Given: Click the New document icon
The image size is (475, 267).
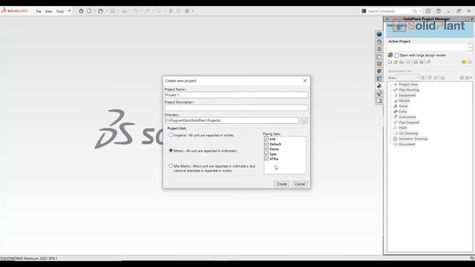Looking at the screenshot, I should click(x=89, y=11).
